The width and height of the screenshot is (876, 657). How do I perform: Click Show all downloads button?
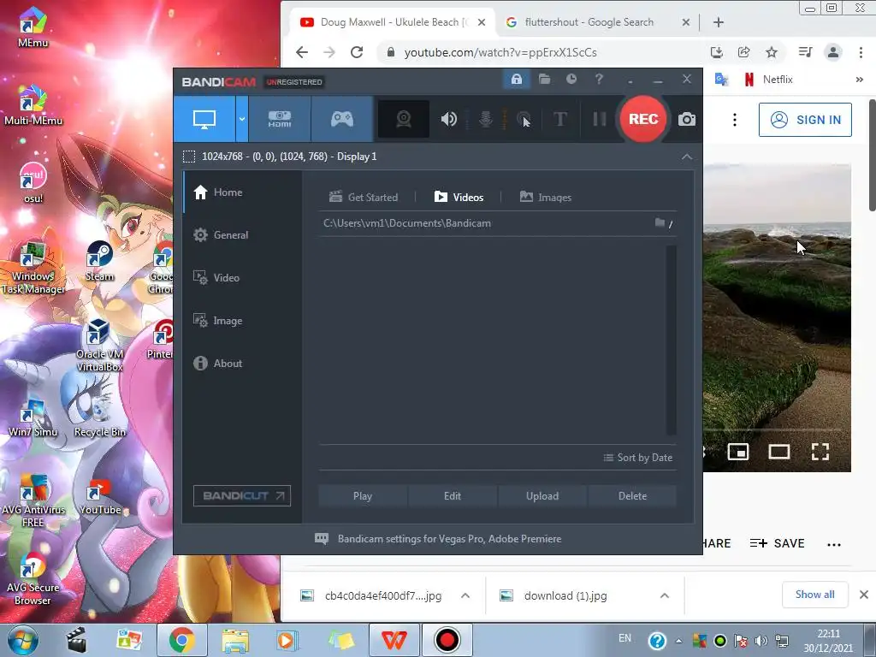[814, 595]
